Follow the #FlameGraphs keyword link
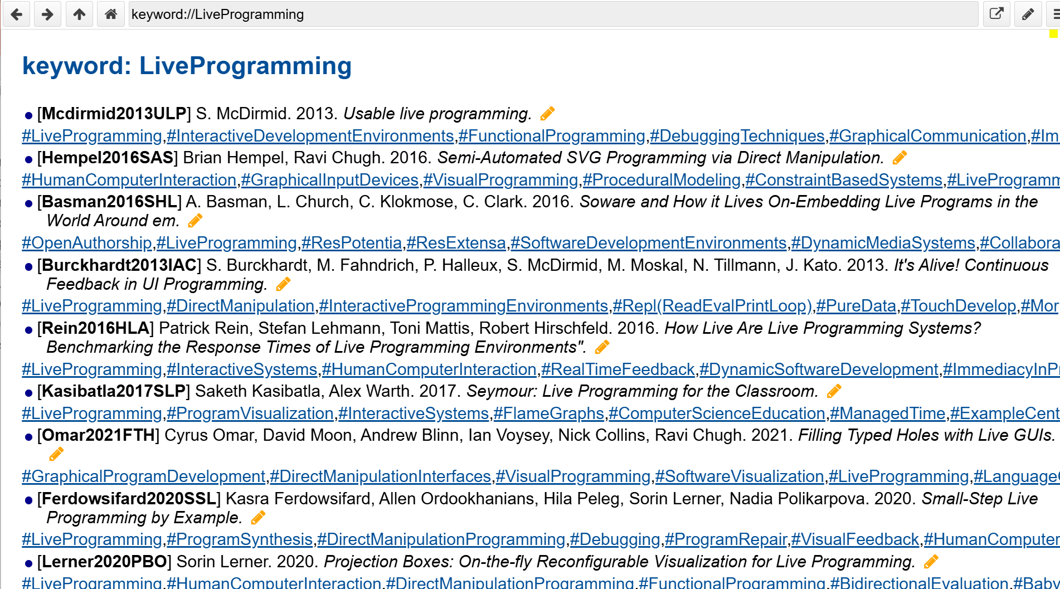 click(x=548, y=413)
